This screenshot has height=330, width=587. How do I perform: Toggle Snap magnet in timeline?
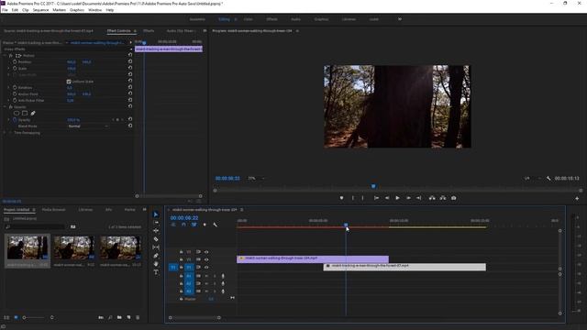tap(183, 225)
